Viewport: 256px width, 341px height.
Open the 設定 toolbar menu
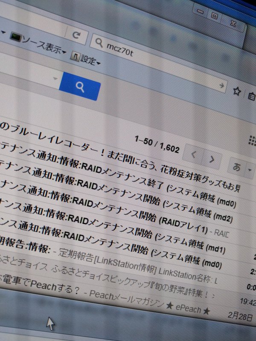tap(86, 58)
